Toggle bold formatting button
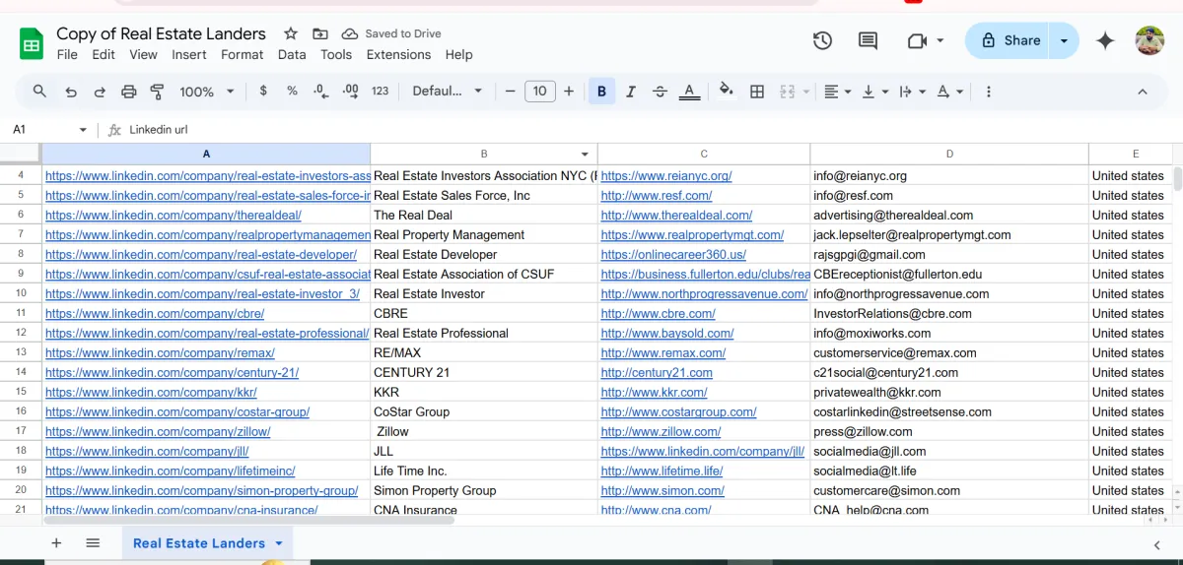Viewport: 1183px width, 565px height. (x=601, y=92)
